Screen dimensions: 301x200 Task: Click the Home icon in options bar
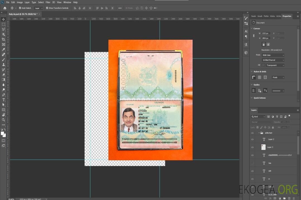(x=5, y=8)
